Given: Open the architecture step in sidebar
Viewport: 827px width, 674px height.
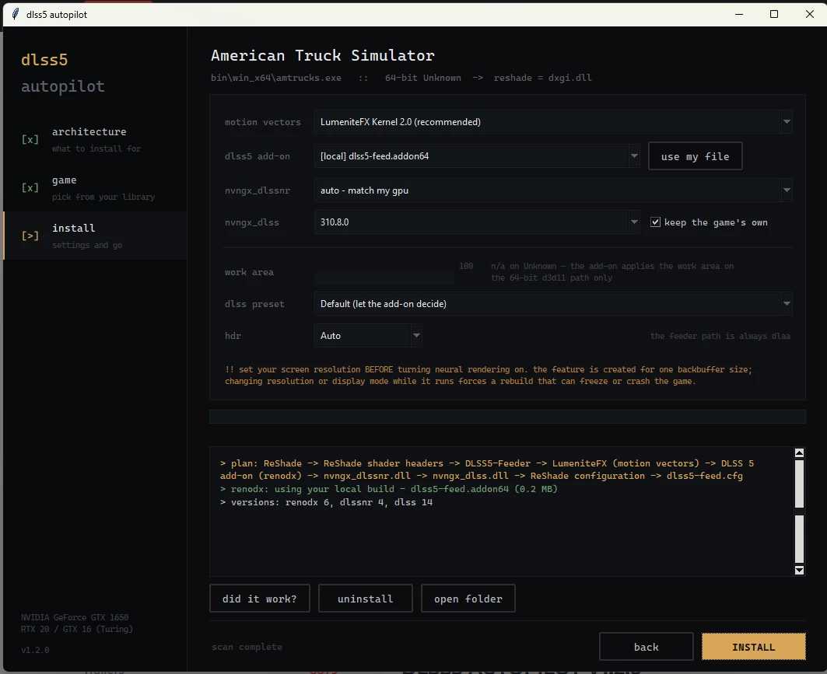Looking at the screenshot, I should 95,139.
